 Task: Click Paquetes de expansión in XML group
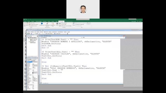coord(80,24)
